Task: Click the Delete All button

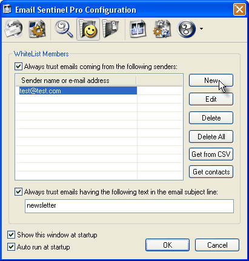Action: 211,137
